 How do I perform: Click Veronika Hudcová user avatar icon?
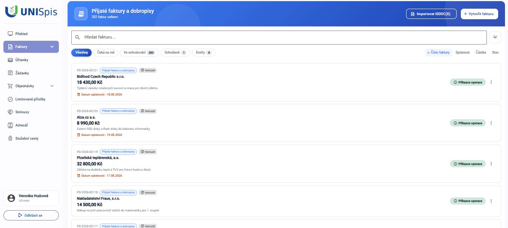tap(11, 198)
